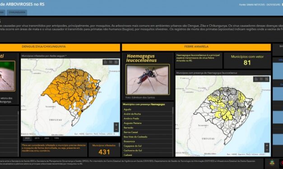The height and width of the screenshot is (169, 283).
Task: Zoom out on the Aedes aegypti map
Action: [116, 129]
